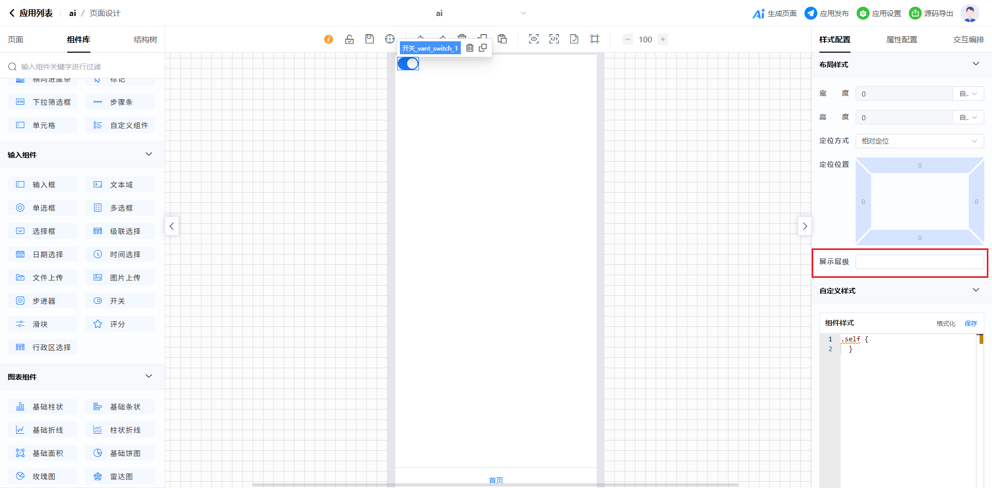Collapse the 布局样式 section
This screenshot has width=992, height=488.
[975, 64]
